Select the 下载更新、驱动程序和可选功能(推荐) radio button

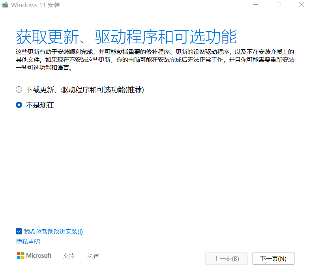point(19,90)
